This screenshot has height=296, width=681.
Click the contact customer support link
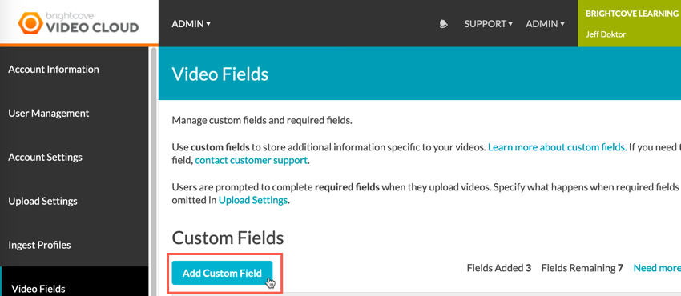(252, 160)
